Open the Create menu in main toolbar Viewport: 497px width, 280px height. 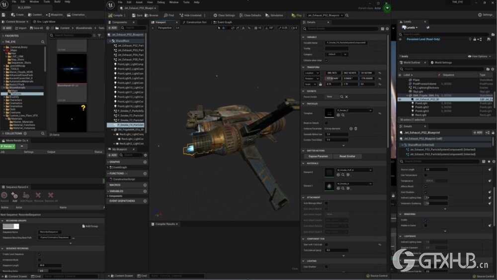tap(17, 14)
